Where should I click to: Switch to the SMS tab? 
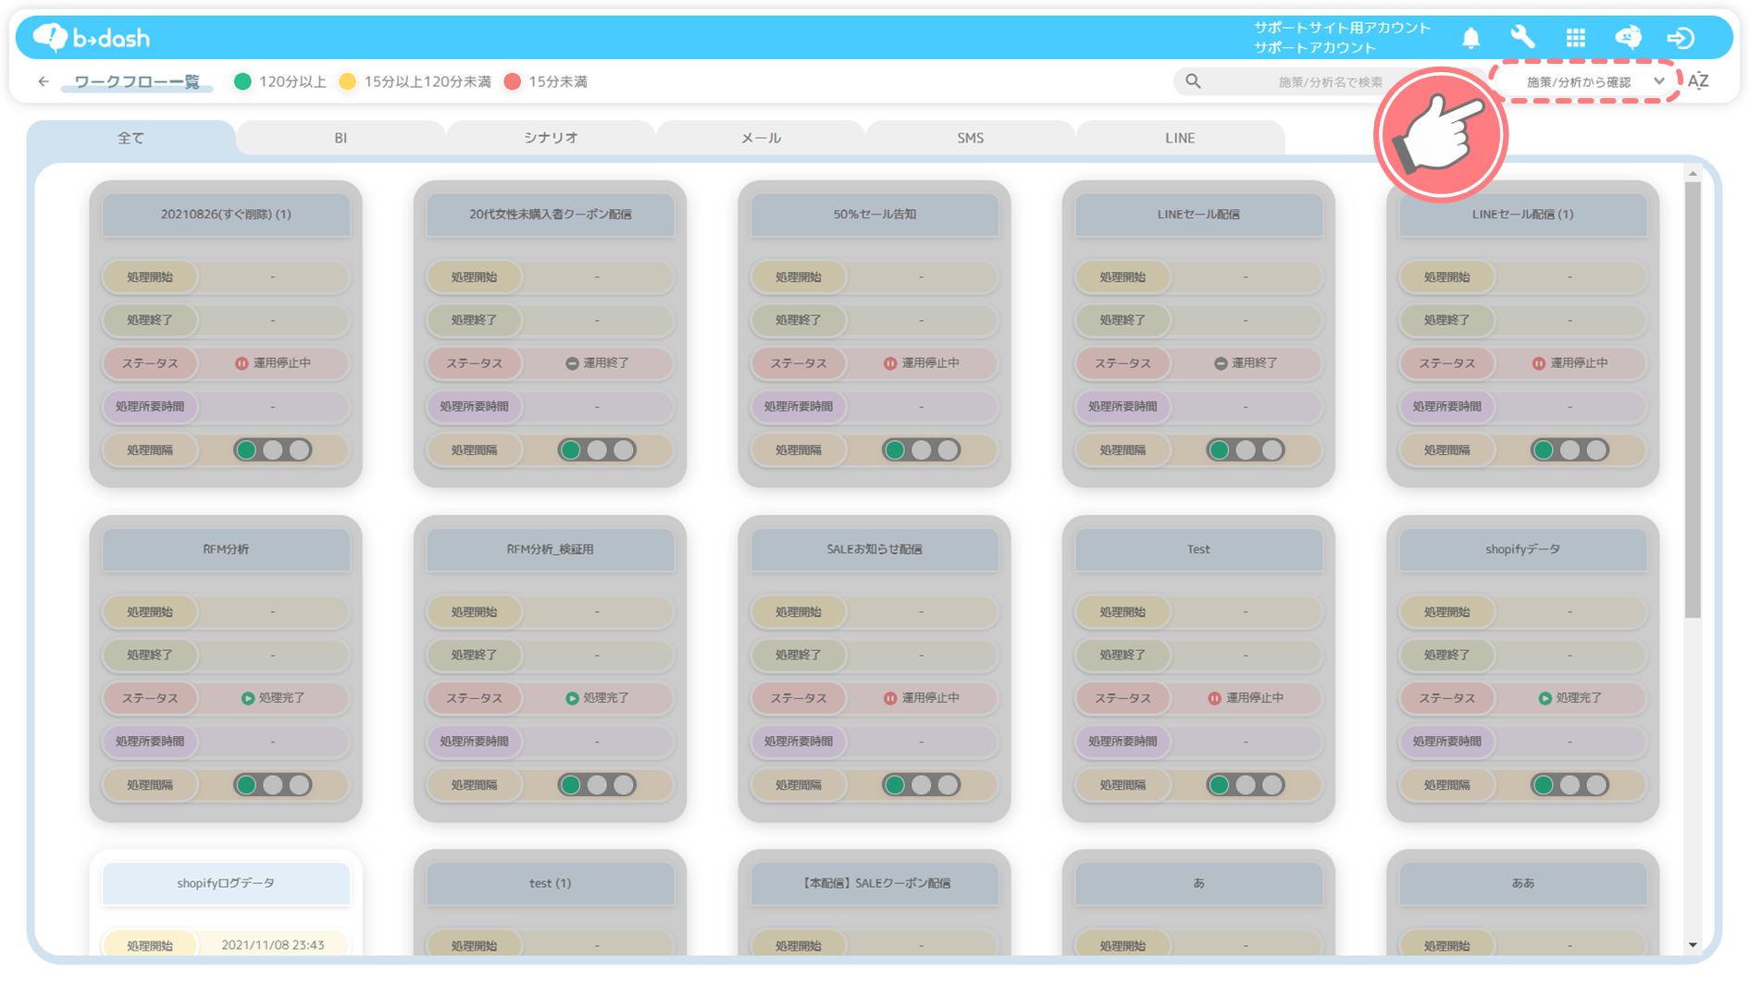coord(971,138)
